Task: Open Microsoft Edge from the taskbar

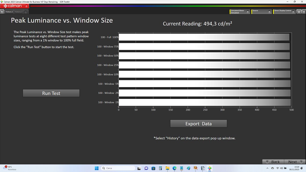Action: tap(174, 168)
